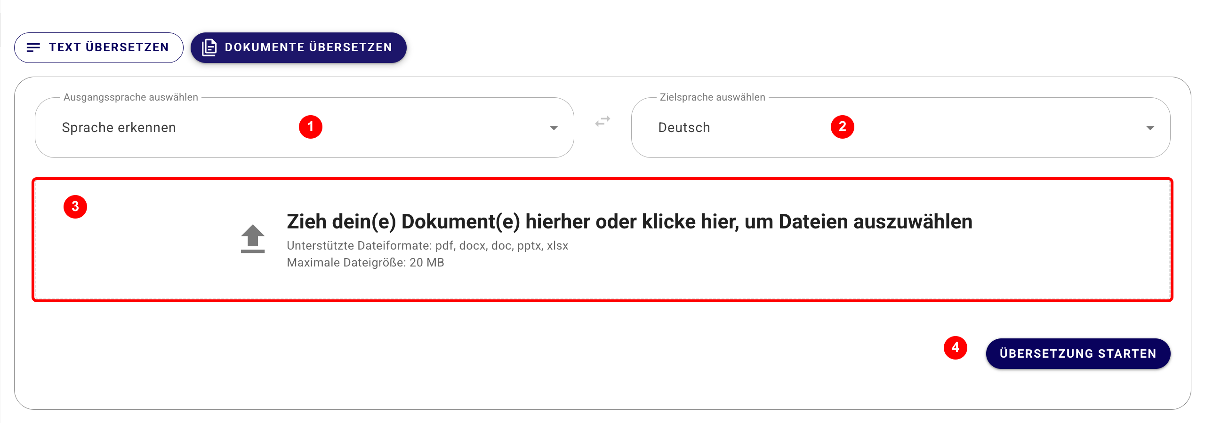This screenshot has width=1205, height=423.
Task: Expand target language list via its arrow
Action: (1150, 128)
